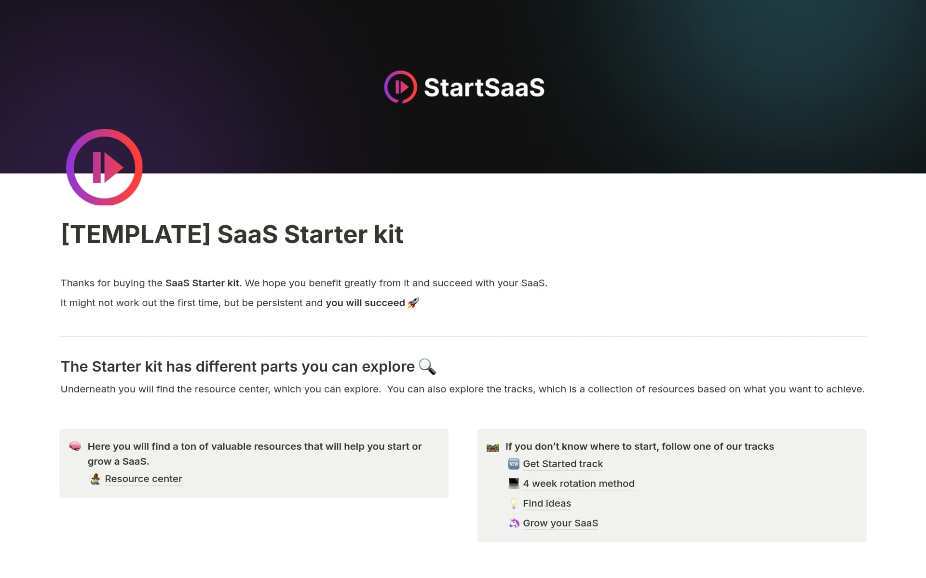926x578 pixels.
Task: Click the Starter kit parts section heading
Action: coord(237,366)
